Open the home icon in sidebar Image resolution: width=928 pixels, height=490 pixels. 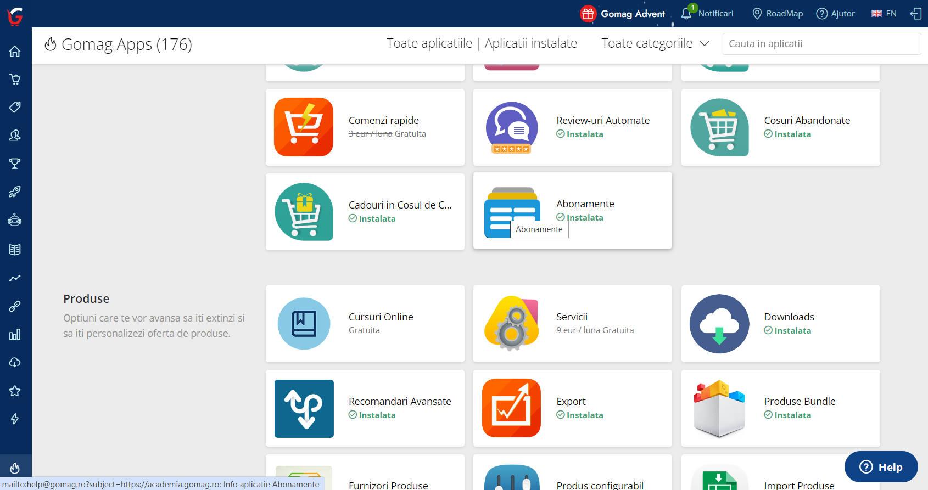pyautogui.click(x=15, y=51)
